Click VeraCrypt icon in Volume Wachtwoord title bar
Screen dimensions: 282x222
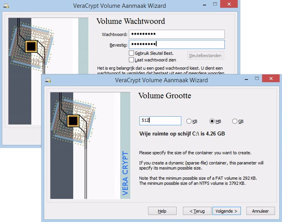6,6
